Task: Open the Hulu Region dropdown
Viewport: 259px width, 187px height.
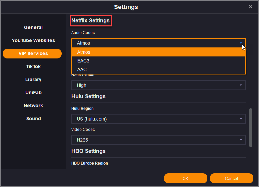Action: tap(159, 119)
